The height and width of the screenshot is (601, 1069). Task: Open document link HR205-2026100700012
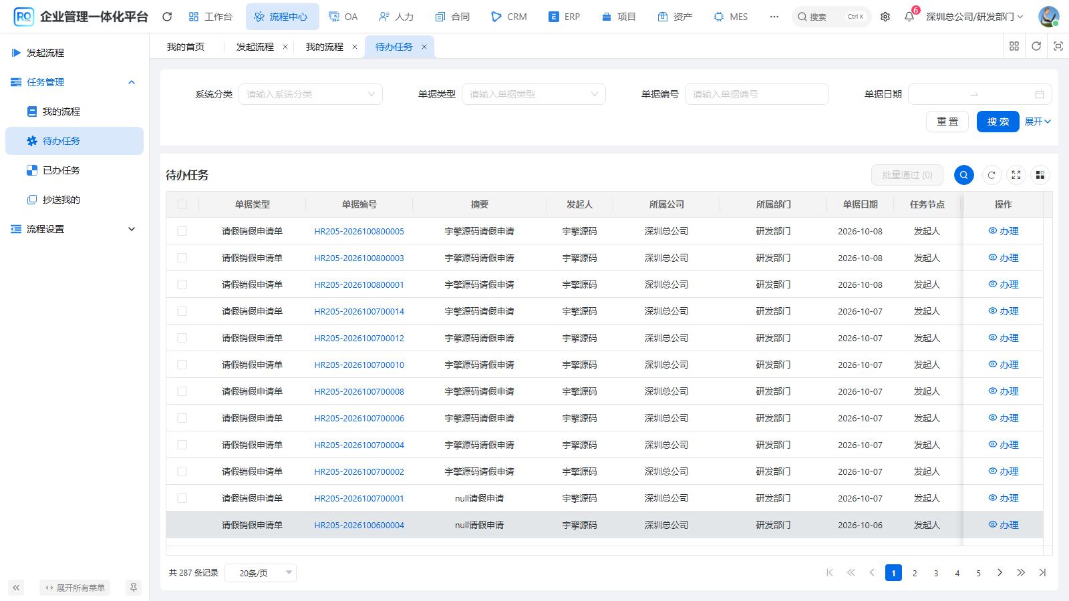pos(359,338)
